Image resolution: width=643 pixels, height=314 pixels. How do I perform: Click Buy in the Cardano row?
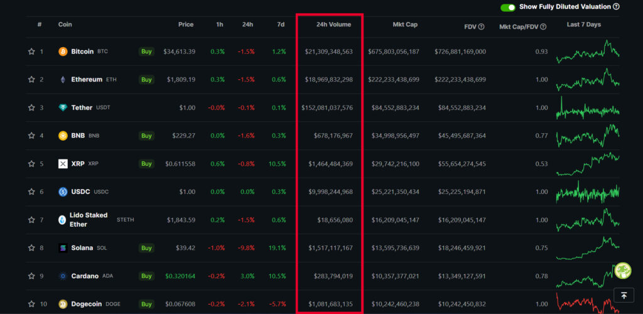[x=146, y=276]
